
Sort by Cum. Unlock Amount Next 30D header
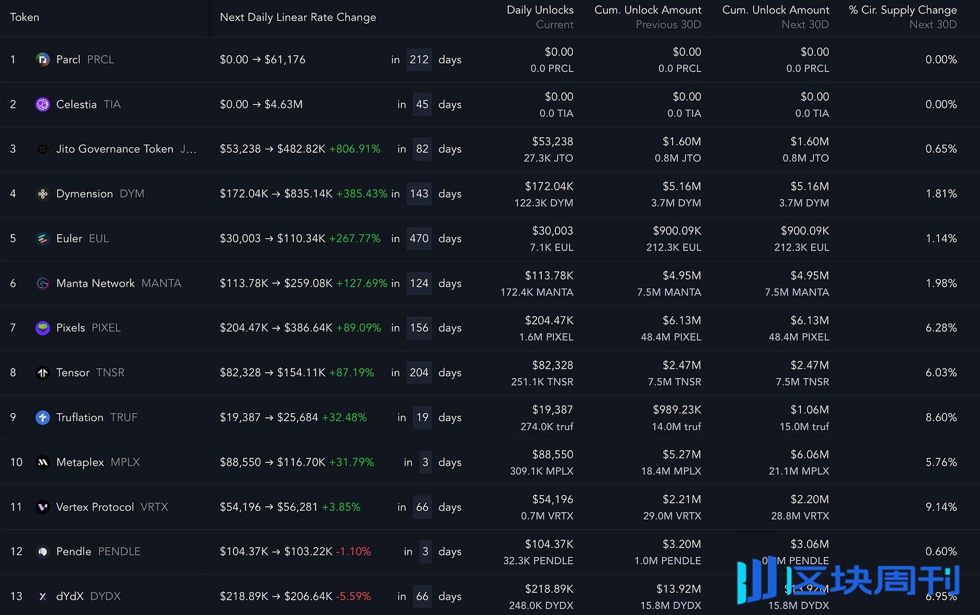775,17
